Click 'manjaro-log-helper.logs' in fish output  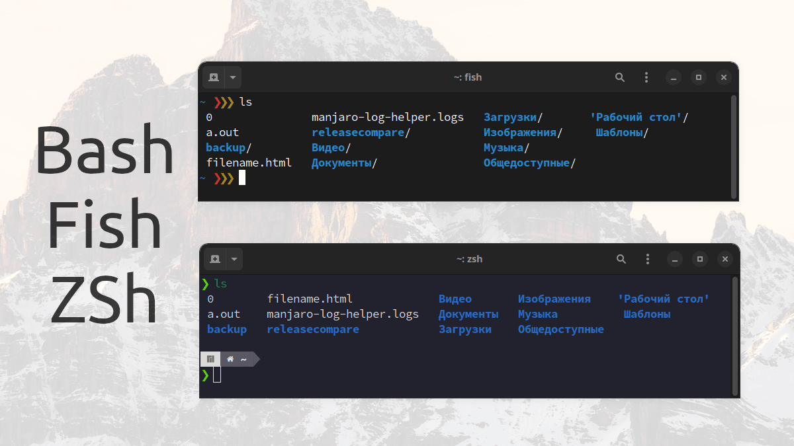point(388,118)
